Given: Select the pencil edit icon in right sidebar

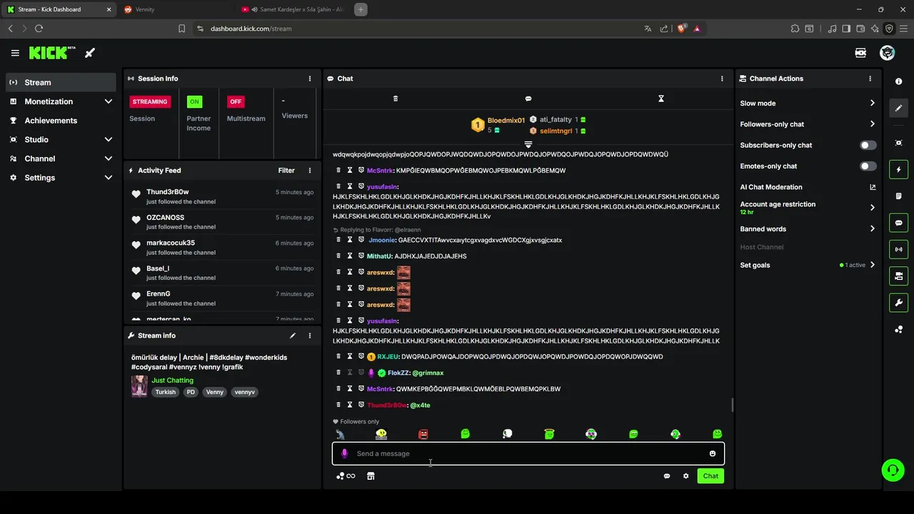Looking at the screenshot, I should [899, 108].
